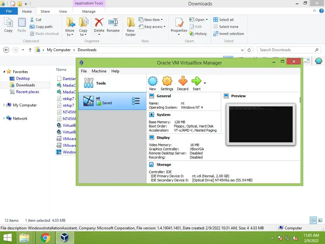This screenshot has height=244, width=325.
Task: Click the Explorer Back navigation arrow
Action: pos(6,50)
